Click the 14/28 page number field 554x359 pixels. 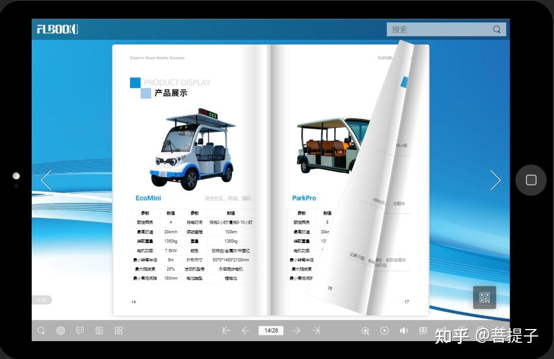271,330
